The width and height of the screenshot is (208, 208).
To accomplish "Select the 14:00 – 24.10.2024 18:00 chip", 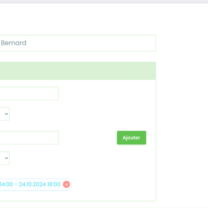I will [x=35, y=184].
